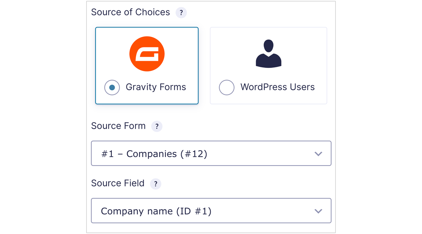Show help for the Source Field setting
422x234 pixels.
[x=156, y=184]
